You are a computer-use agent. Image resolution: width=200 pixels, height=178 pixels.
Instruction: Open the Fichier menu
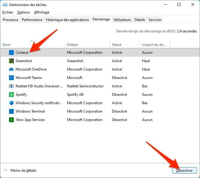pyautogui.click(x=8, y=12)
